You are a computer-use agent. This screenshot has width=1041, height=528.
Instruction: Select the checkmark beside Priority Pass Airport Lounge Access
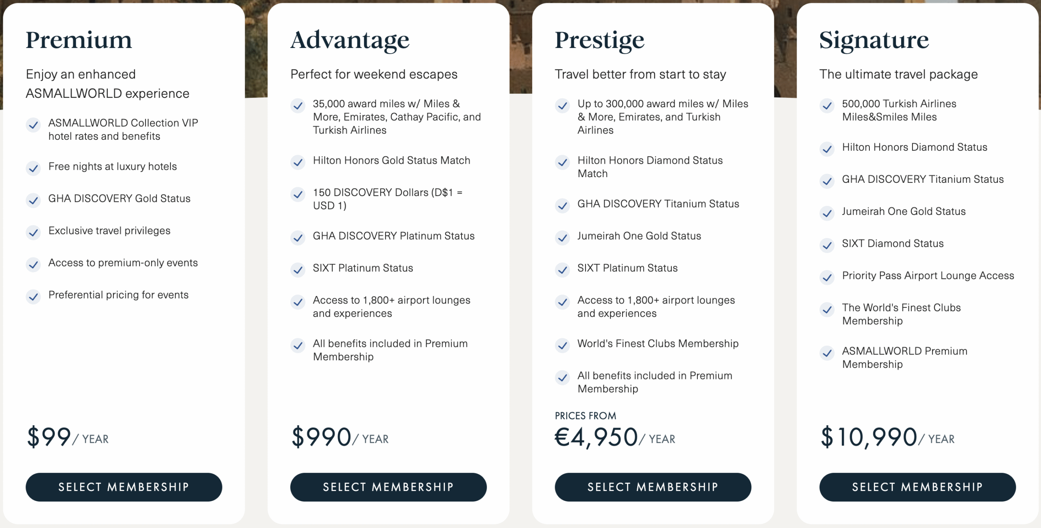[x=827, y=278]
